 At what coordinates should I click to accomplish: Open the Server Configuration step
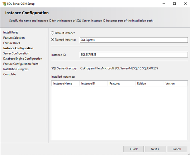pos(16,53)
